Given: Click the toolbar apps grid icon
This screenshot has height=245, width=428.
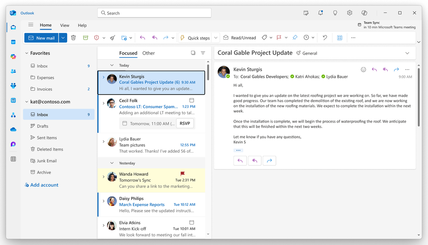Looking at the screenshot, I should pos(340,38).
